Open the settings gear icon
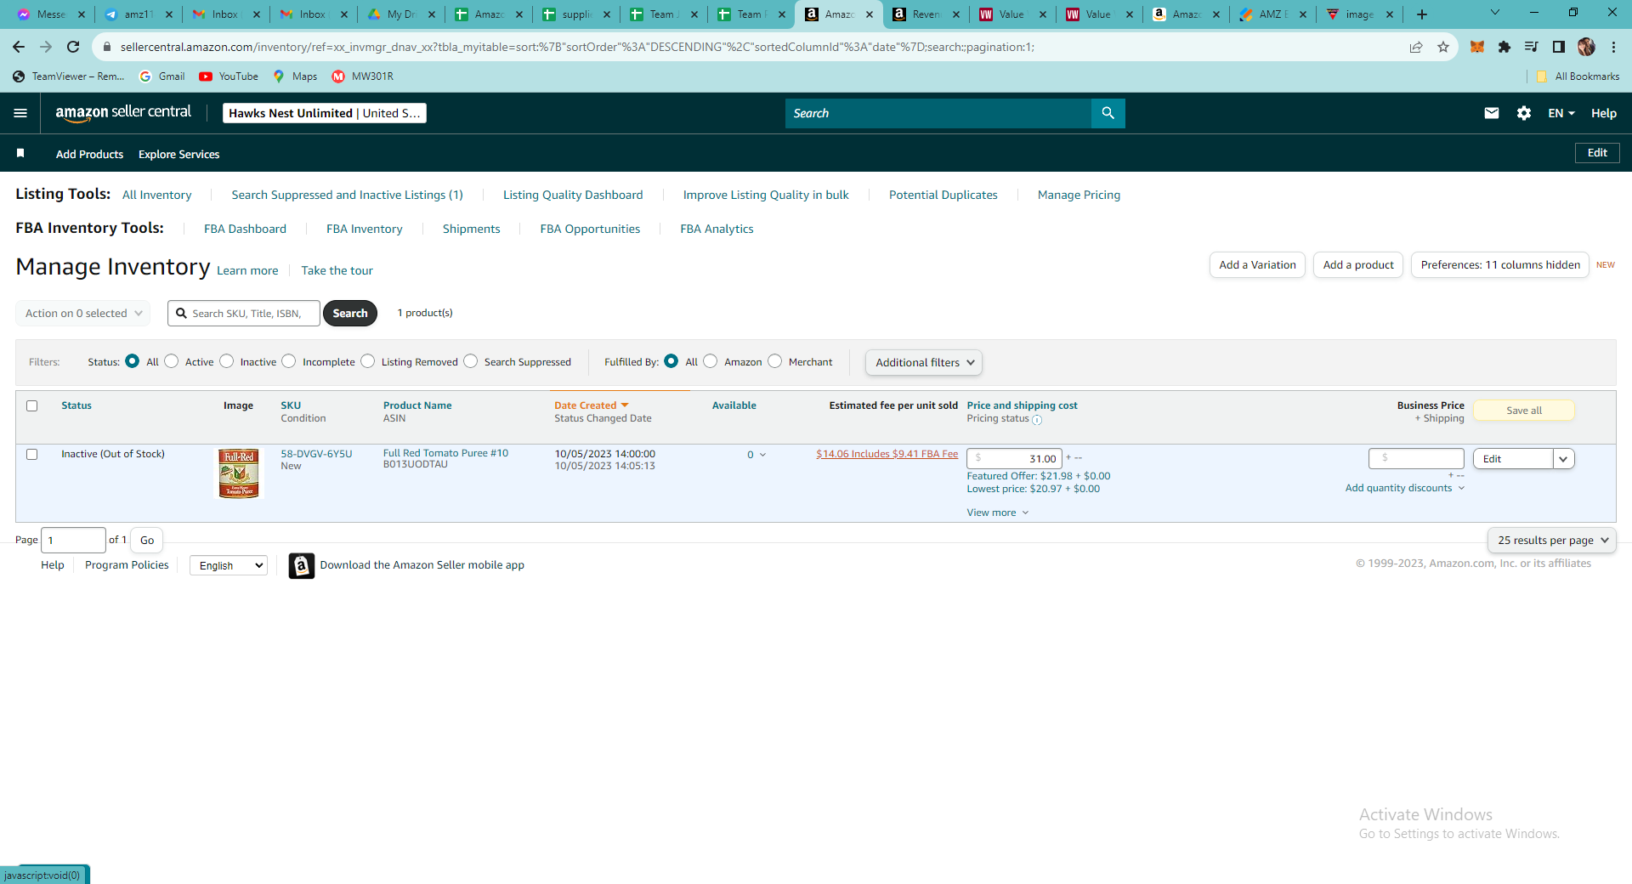The height and width of the screenshot is (884, 1632). point(1524,113)
